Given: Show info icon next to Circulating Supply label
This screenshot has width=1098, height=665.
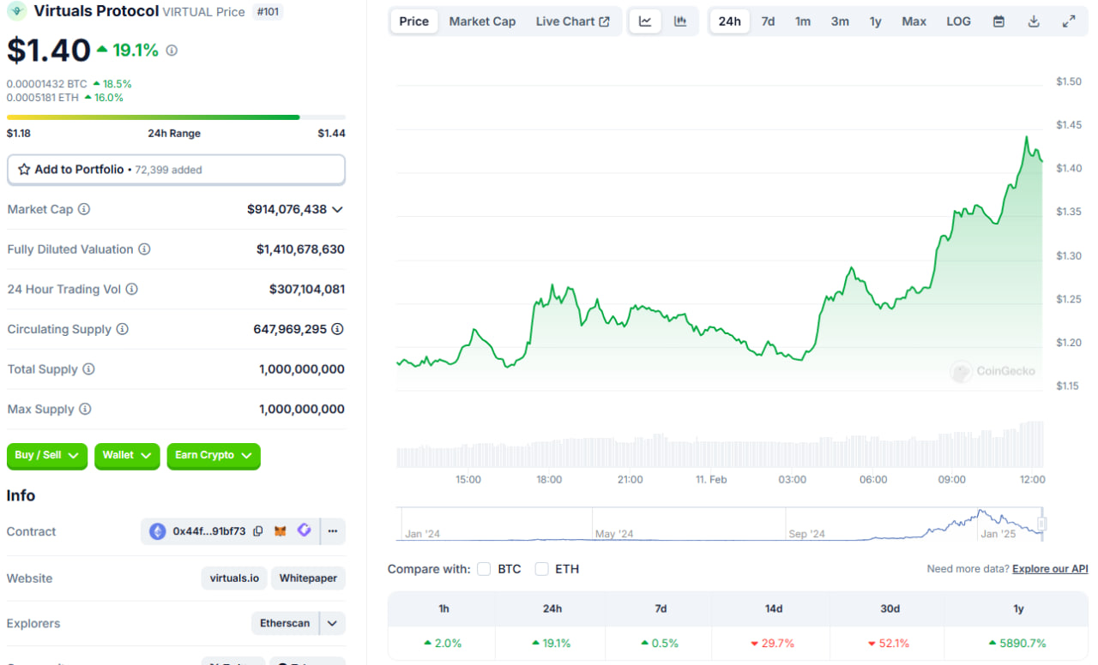Looking at the screenshot, I should coord(122,329).
